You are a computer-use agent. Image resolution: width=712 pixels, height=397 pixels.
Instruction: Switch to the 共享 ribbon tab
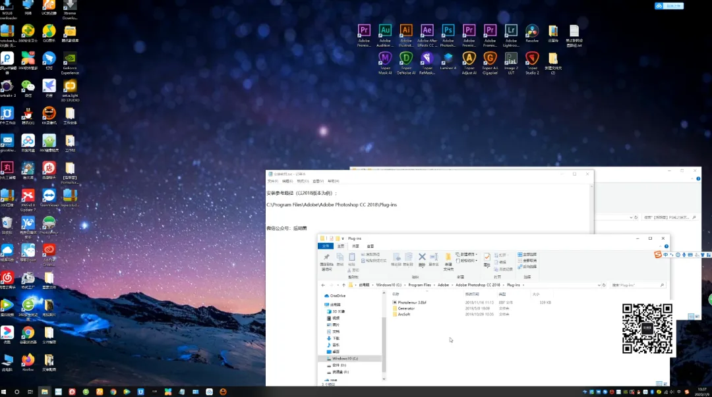coord(355,246)
